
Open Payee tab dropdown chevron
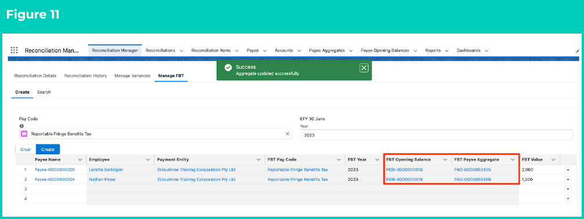click(x=265, y=50)
